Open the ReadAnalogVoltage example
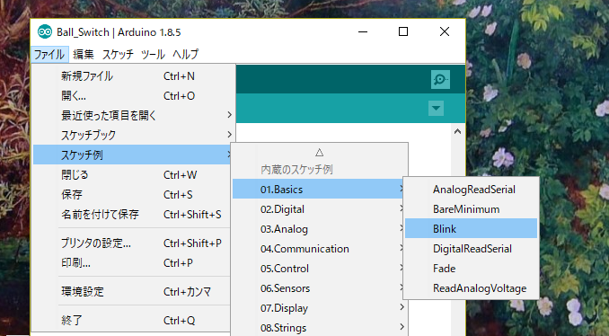 [471, 288]
